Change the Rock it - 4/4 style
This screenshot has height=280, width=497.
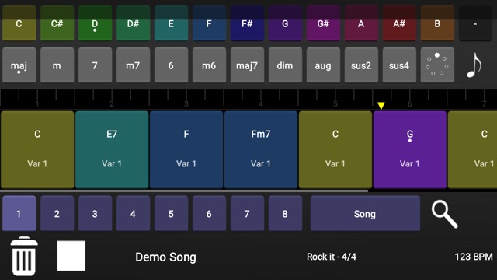click(332, 257)
